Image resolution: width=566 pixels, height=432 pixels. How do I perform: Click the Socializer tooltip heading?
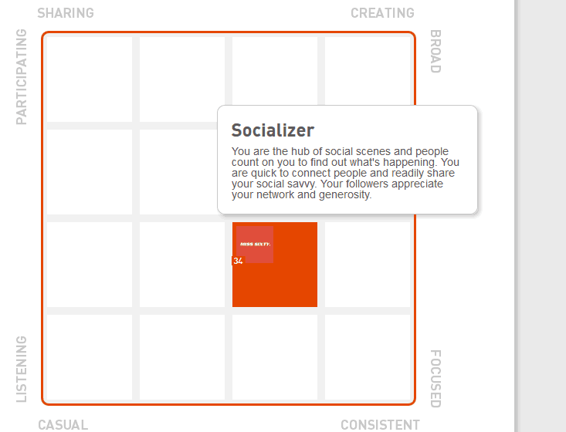point(273,130)
